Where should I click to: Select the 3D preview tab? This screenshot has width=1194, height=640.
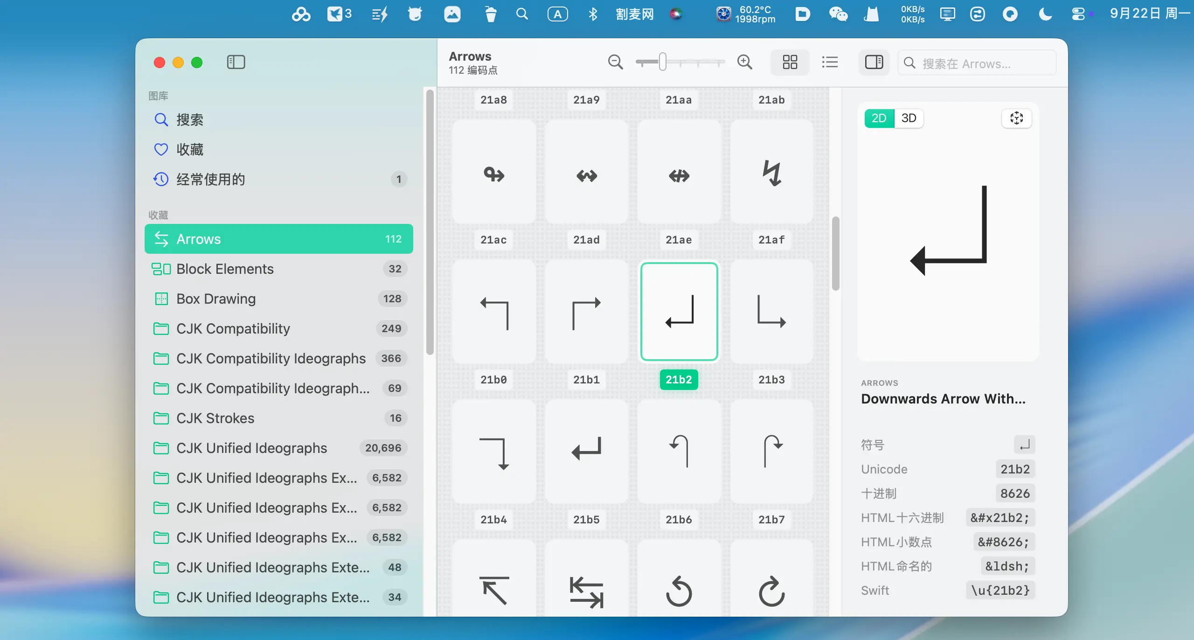tap(909, 118)
